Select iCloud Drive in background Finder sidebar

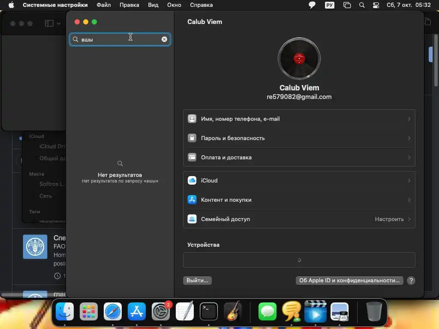(52, 147)
